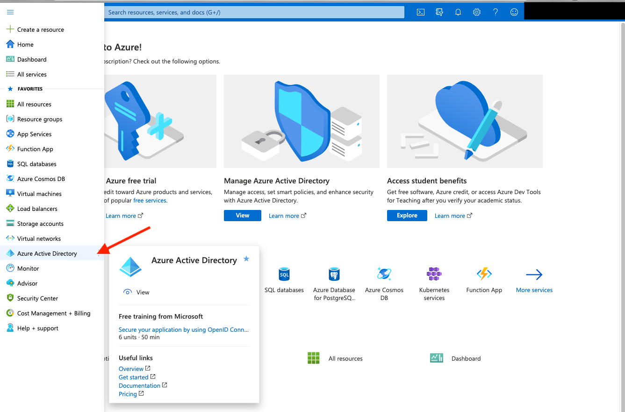Click Explore under Access student benefits
The height and width of the screenshot is (412, 625).
pyautogui.click(x=407, y=215)
